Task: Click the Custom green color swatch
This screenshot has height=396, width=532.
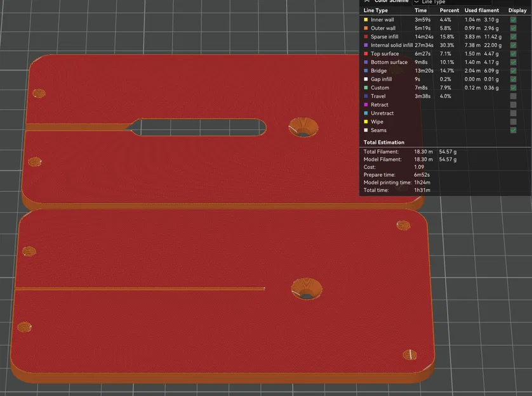Action: pyautogui.click(x=366, y=87)
